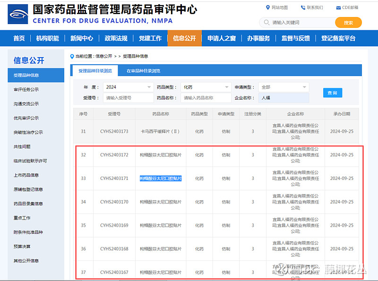Click the CDE邮箱 envelope icon
Image resolution: width=378 pixels, height=281 pixels.
[x=338, y=8]
